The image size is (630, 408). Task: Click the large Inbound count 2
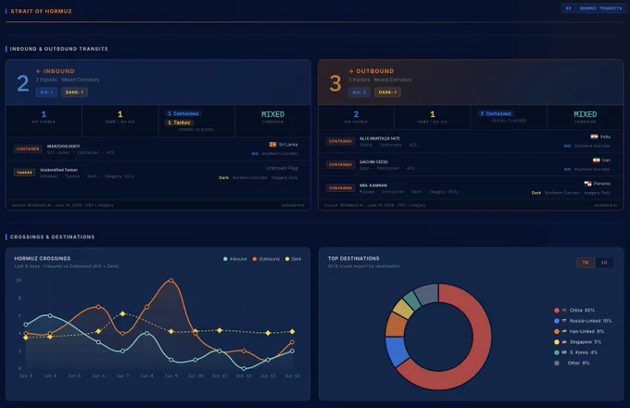(23, 83)
